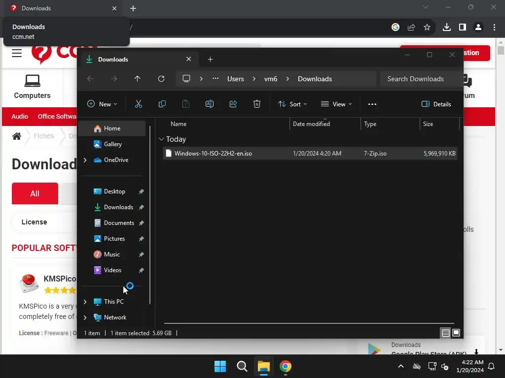The height and width of the screenshot is (378, 505).
Task: Open the CCM hamburger menu
Action: click(x=17, y=53)
